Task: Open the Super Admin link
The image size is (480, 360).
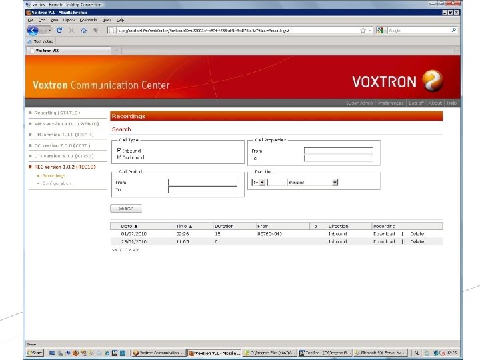Action: pyautogui.click(x=359, y=103)
